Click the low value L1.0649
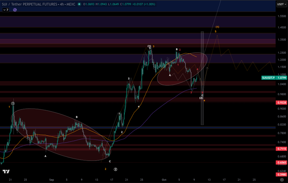 114,4
